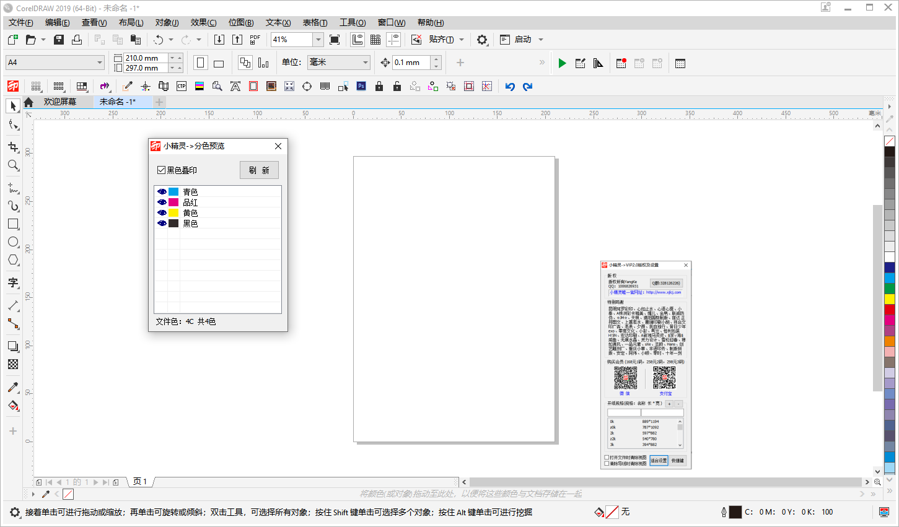The width and height of the screenshot is (899, 527).
Task: Select the Crop tool
Action: click(13, 147)
